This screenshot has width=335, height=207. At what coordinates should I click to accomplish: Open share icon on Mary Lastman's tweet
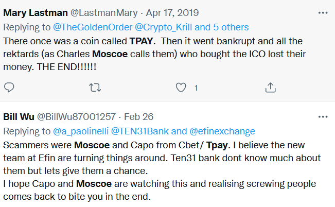tap(271, 88)
